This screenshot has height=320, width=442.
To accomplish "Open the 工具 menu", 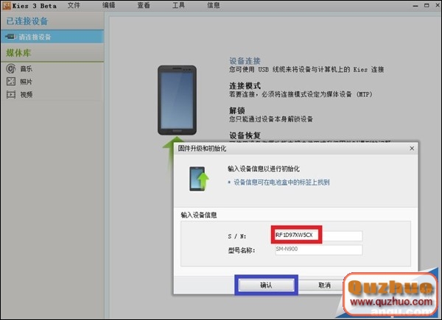I will tap(178, 5).
